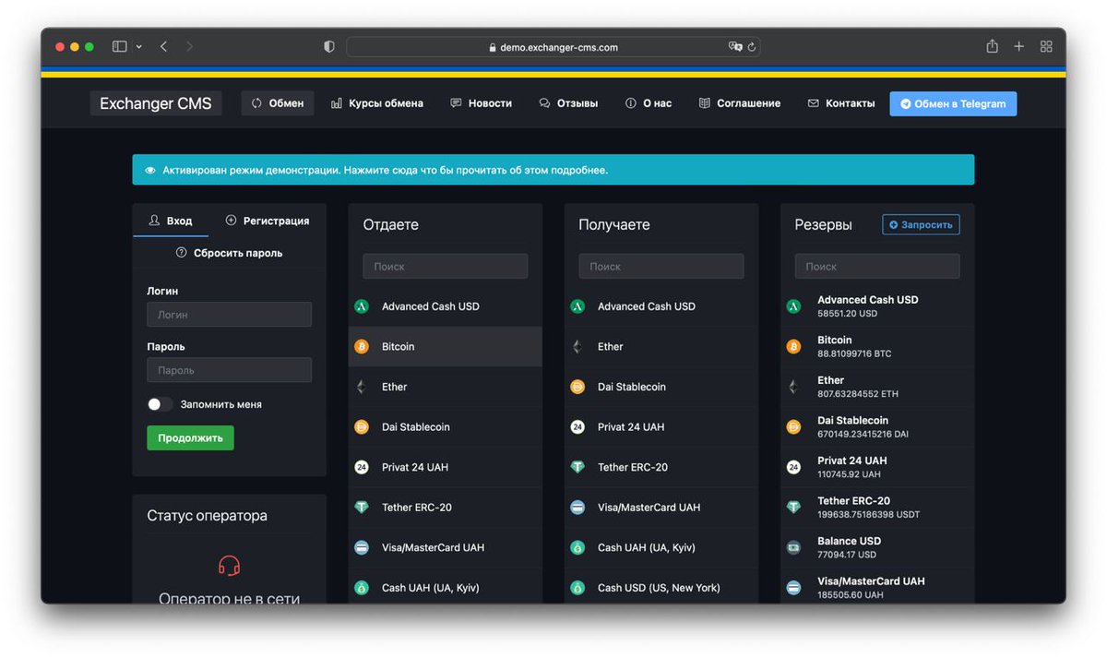Click Privat 24 UAH reserve 110745.92 UAH
Image resolution: width=1107 pixels, height=658 pixels.
(876, 467)
